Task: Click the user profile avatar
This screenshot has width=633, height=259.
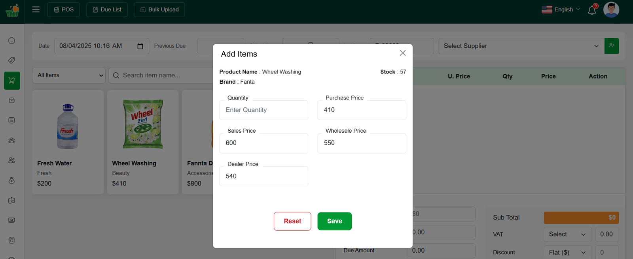Action: [x=611, y=10]
